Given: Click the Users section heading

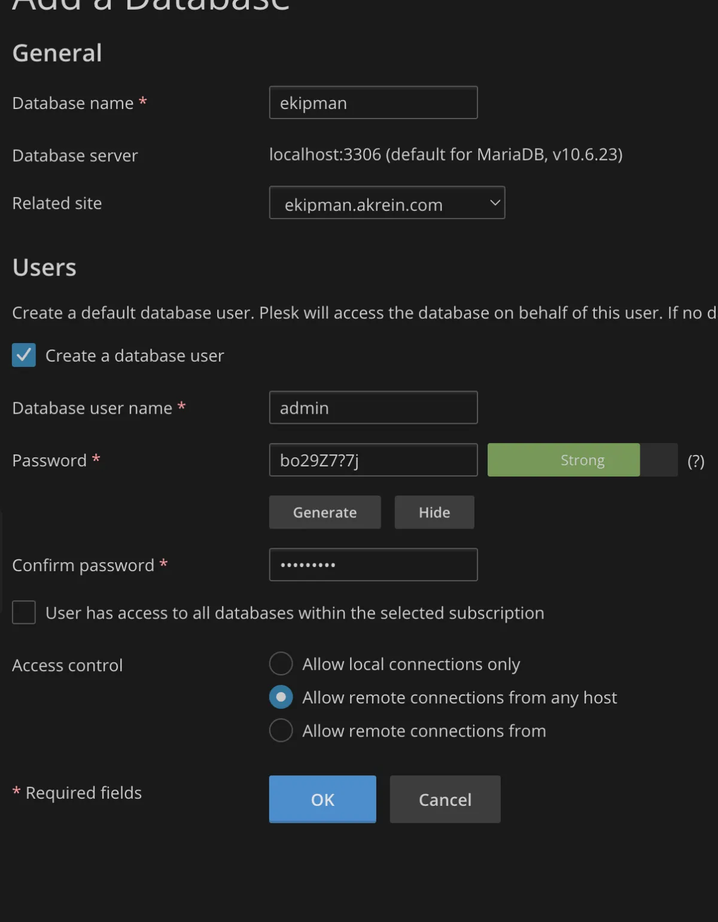Looking at the screenshot, I should tap(44, 268).
